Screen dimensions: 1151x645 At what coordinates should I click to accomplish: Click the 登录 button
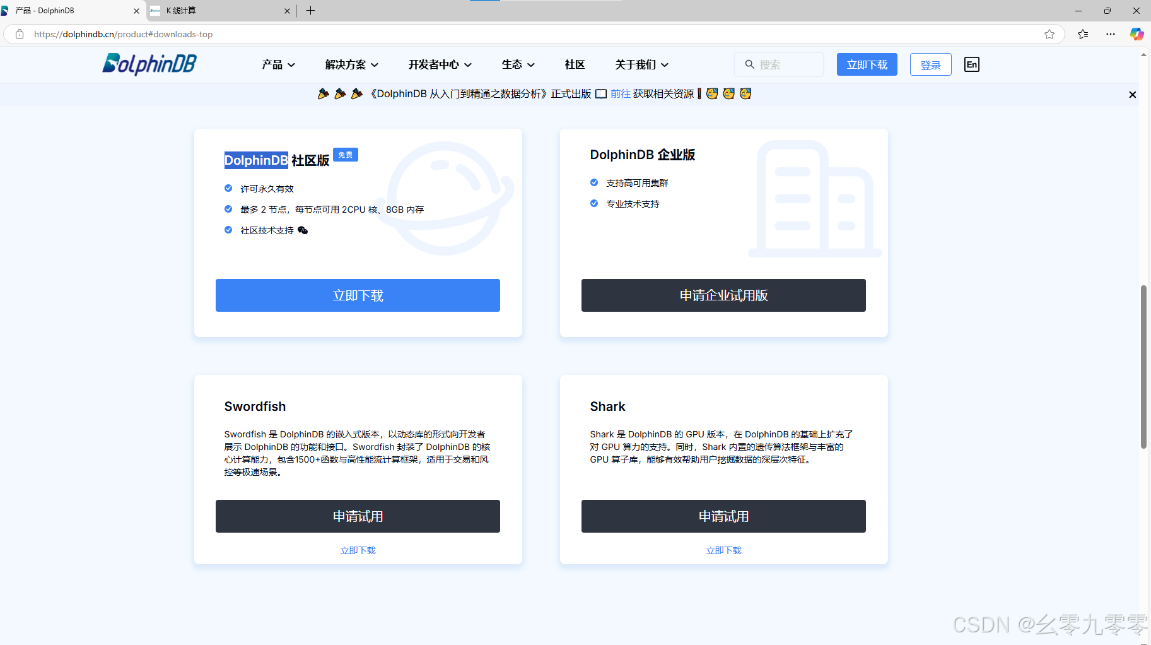[x=931, y=64]
